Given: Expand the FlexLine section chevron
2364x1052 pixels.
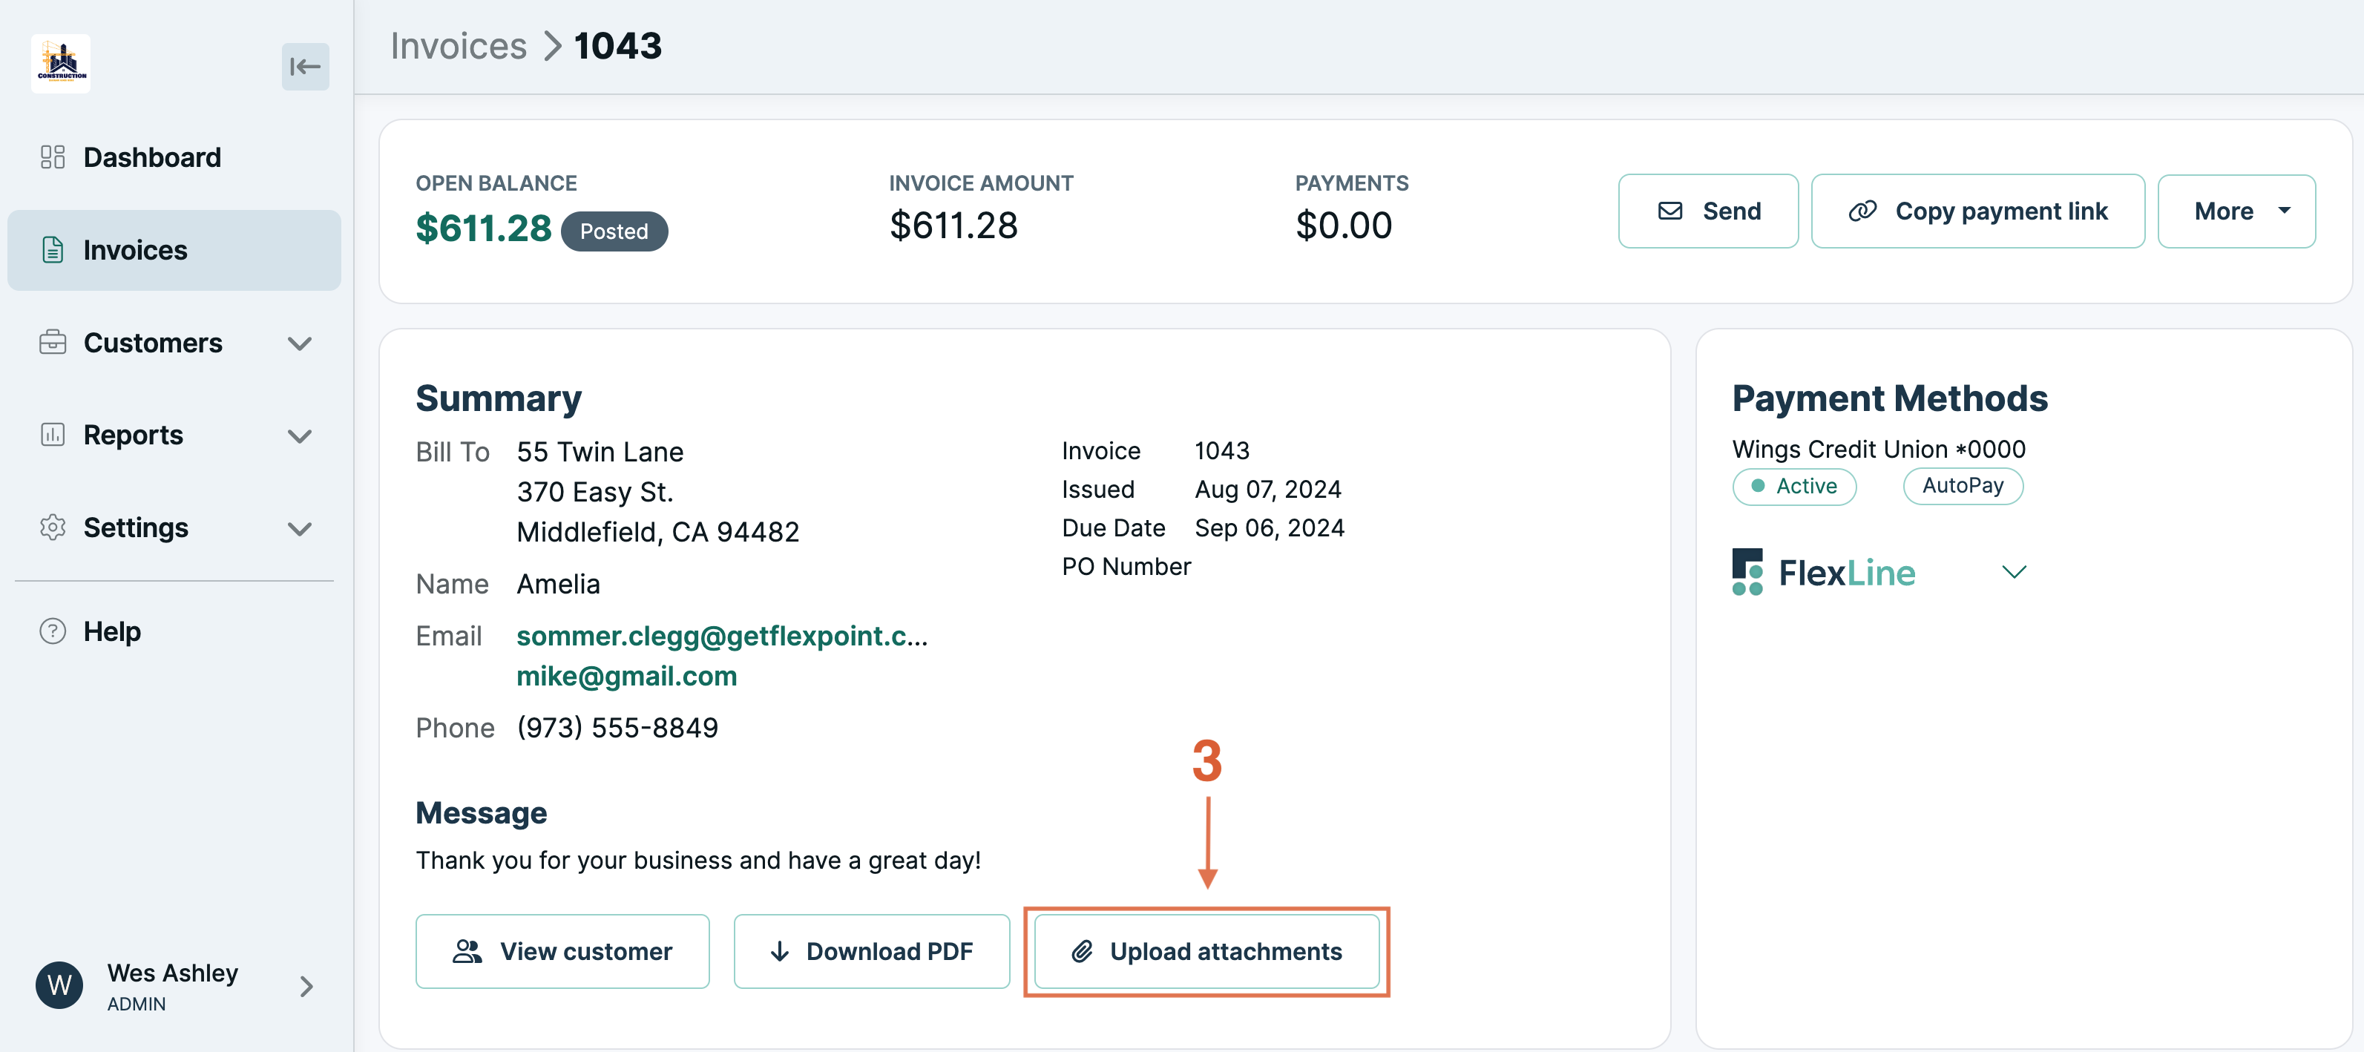Looking at the screenshot, I should click(2014, 571).
